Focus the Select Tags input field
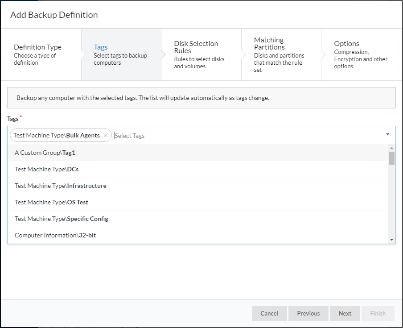 pos(245,135)
